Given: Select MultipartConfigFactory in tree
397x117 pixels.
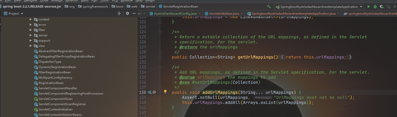Looking at the screenshot, I should [55, 78].
